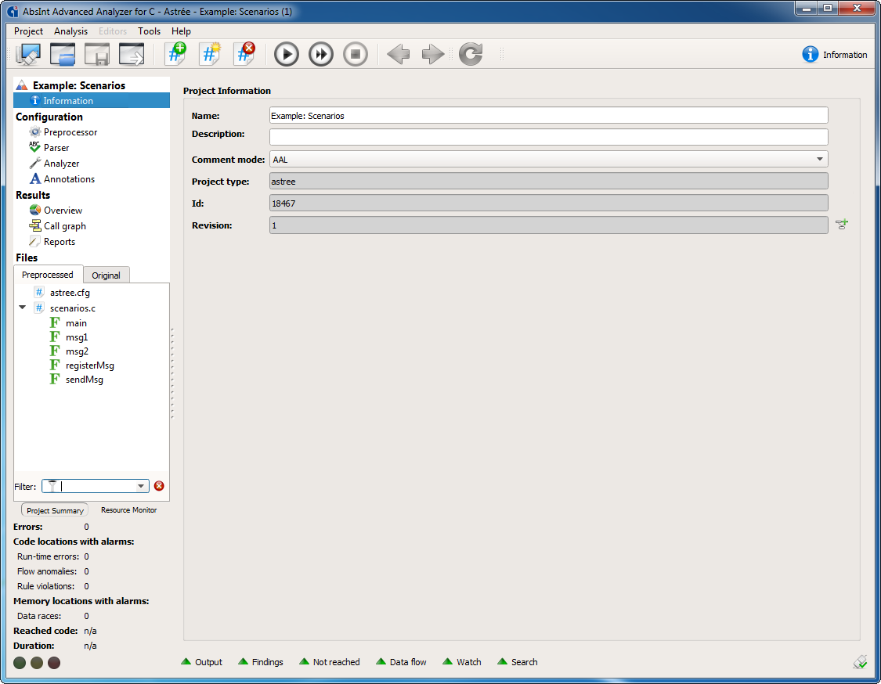881x684 pixels.
Task: Click the status icon in bottom-right corner
Action: 860,662
